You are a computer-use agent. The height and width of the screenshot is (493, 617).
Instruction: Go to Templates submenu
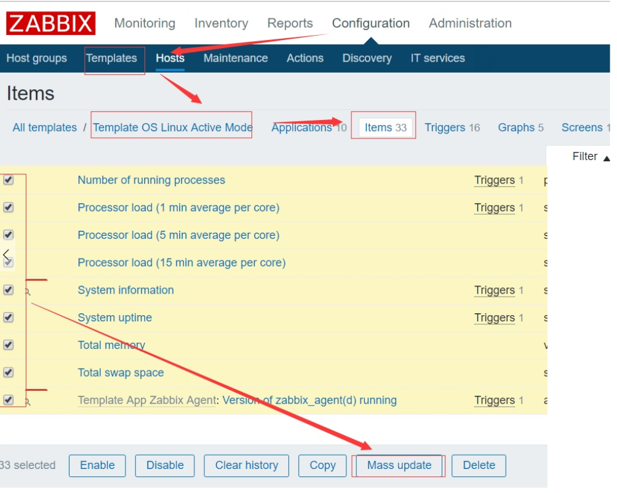point(111,58)
